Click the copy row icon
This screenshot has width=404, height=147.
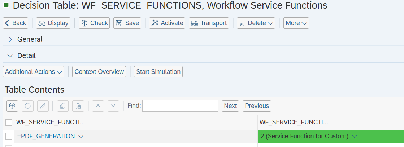pyautogui.click(x=63, y=106)
